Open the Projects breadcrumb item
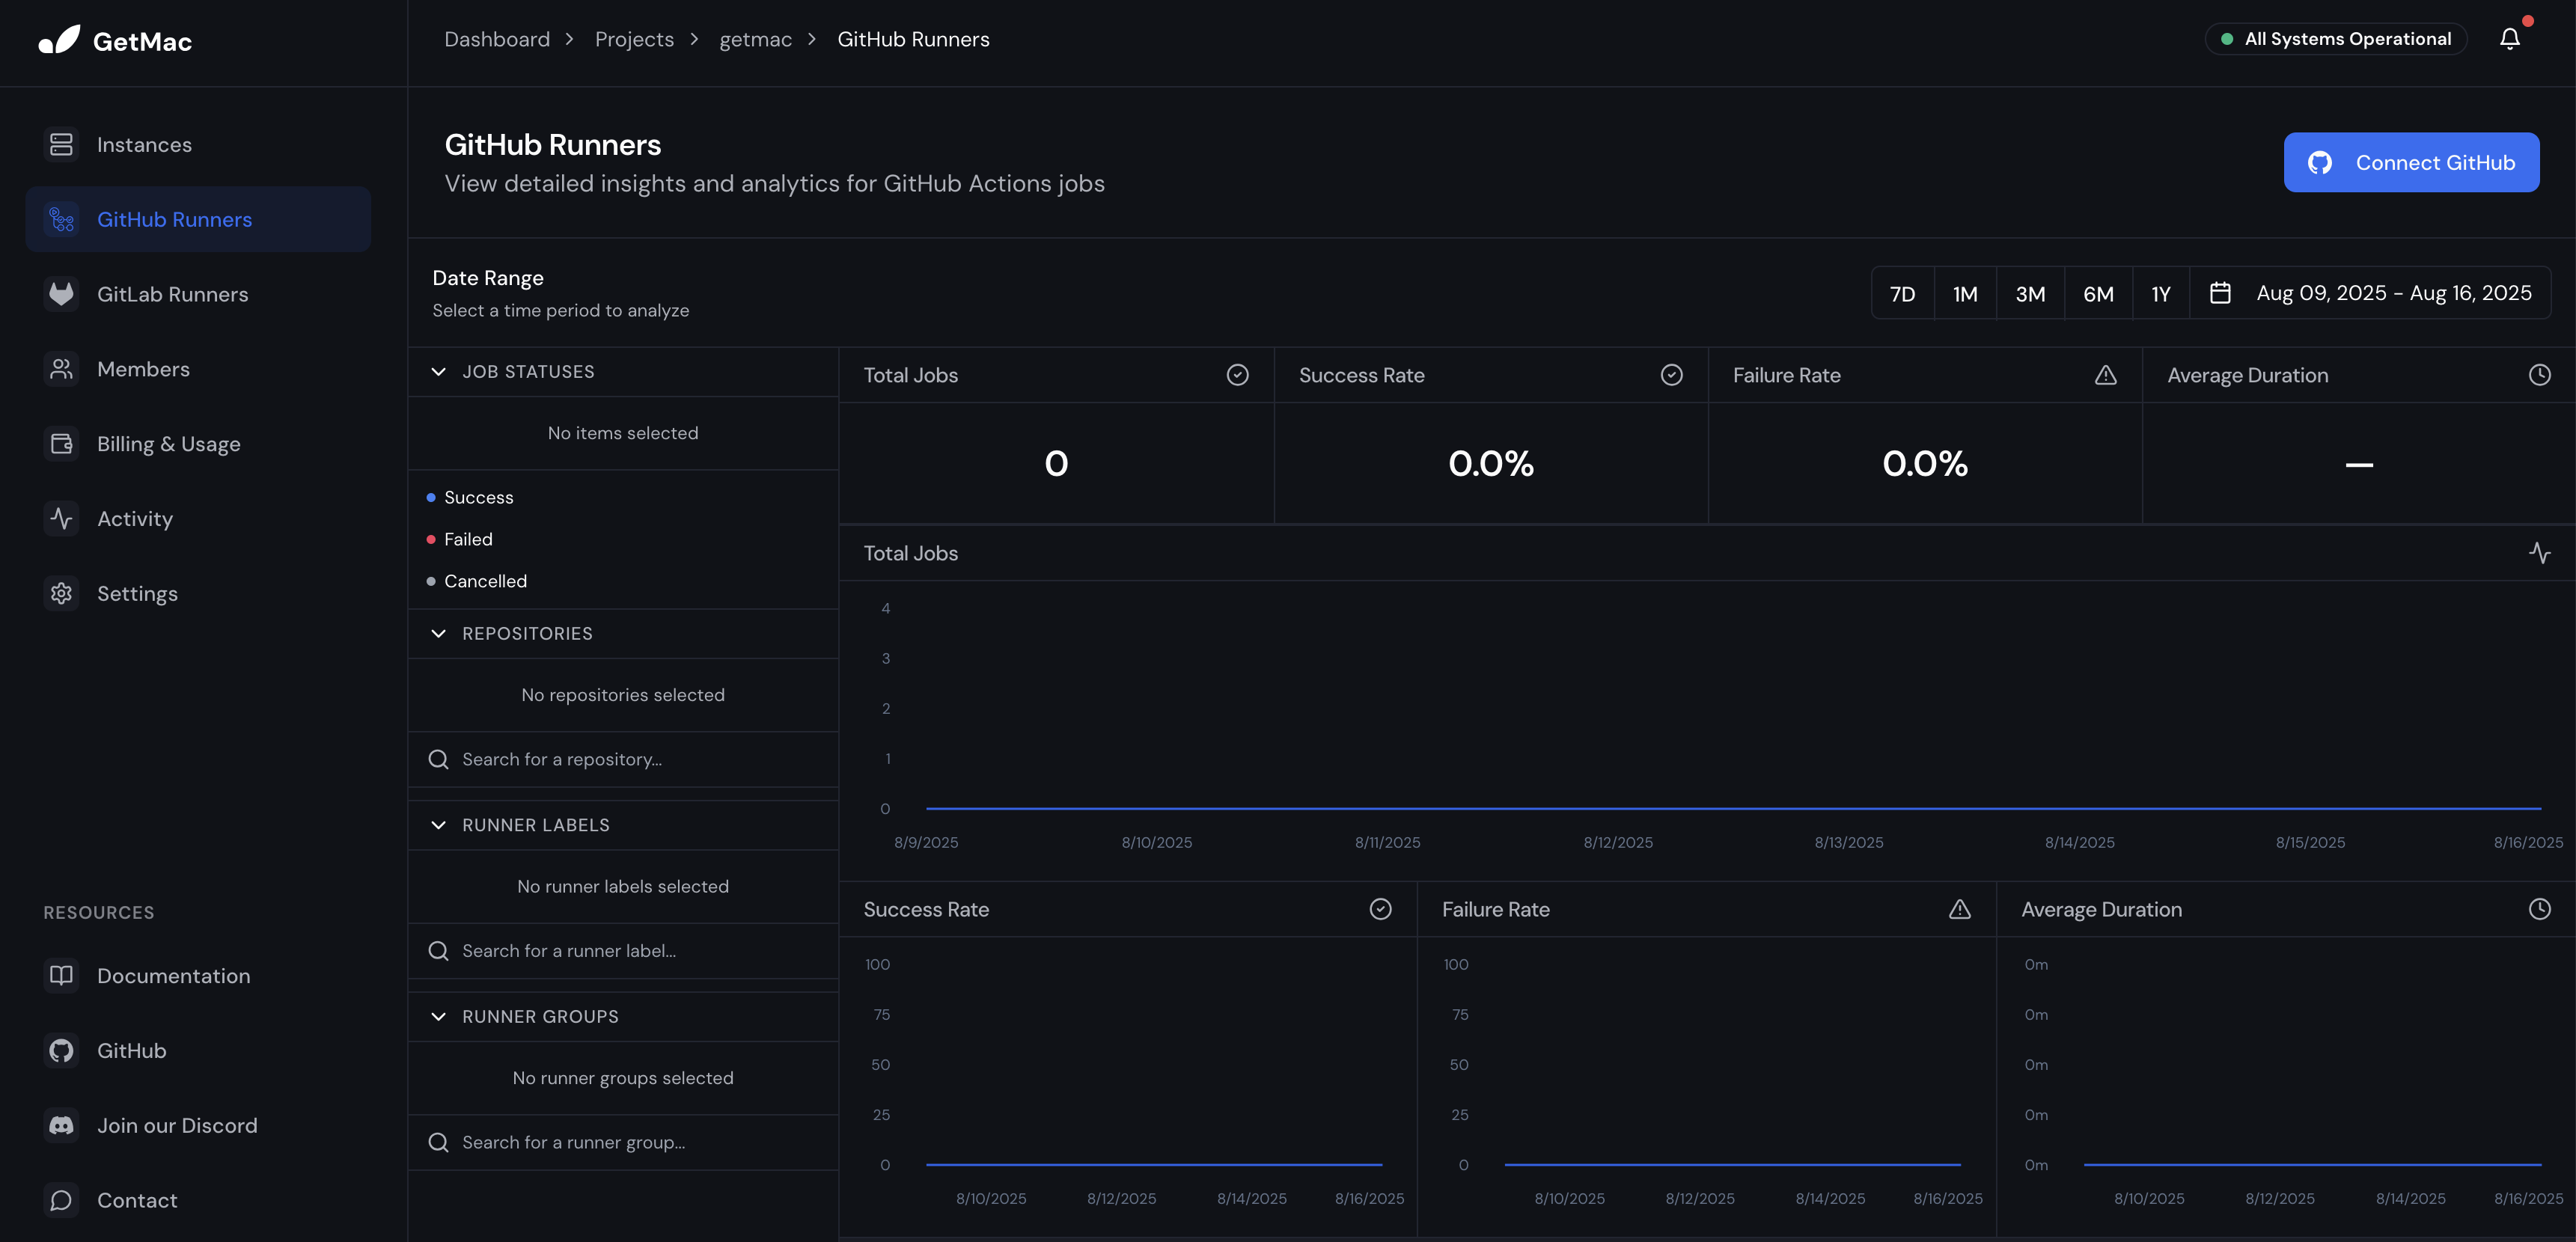This screenshot has width=2576, height=1242. tap(634, 38)
